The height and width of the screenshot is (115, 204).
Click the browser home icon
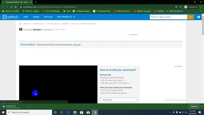click(16, 7)
